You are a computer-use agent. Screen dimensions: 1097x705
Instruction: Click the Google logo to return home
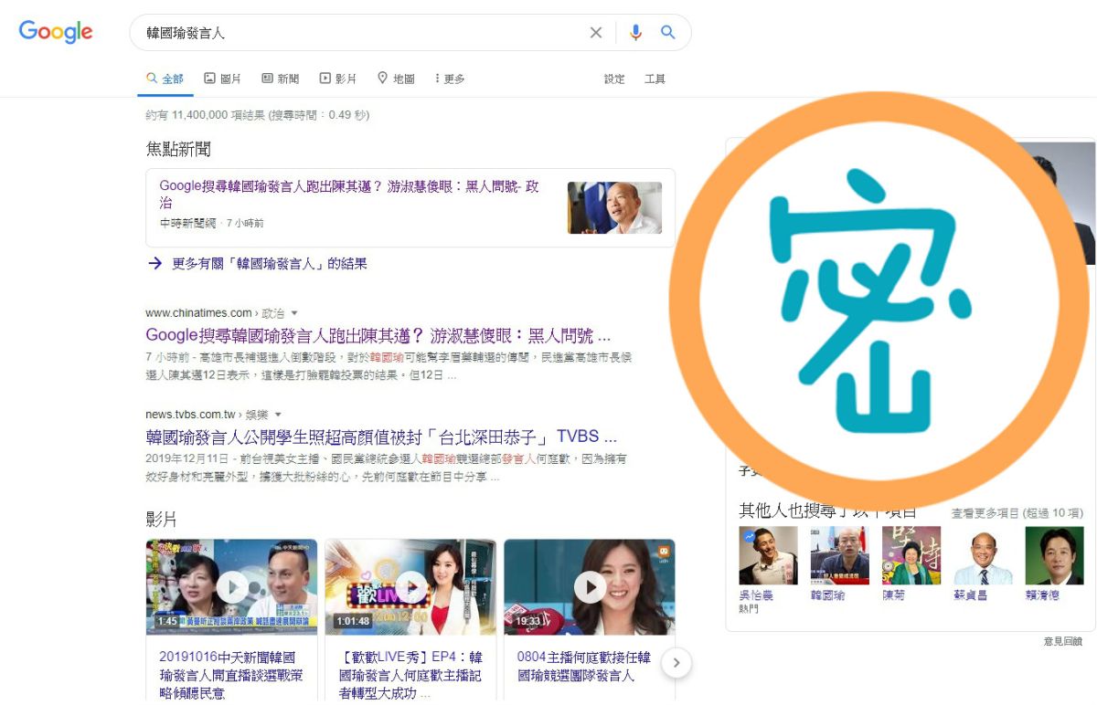coord(55,32)
